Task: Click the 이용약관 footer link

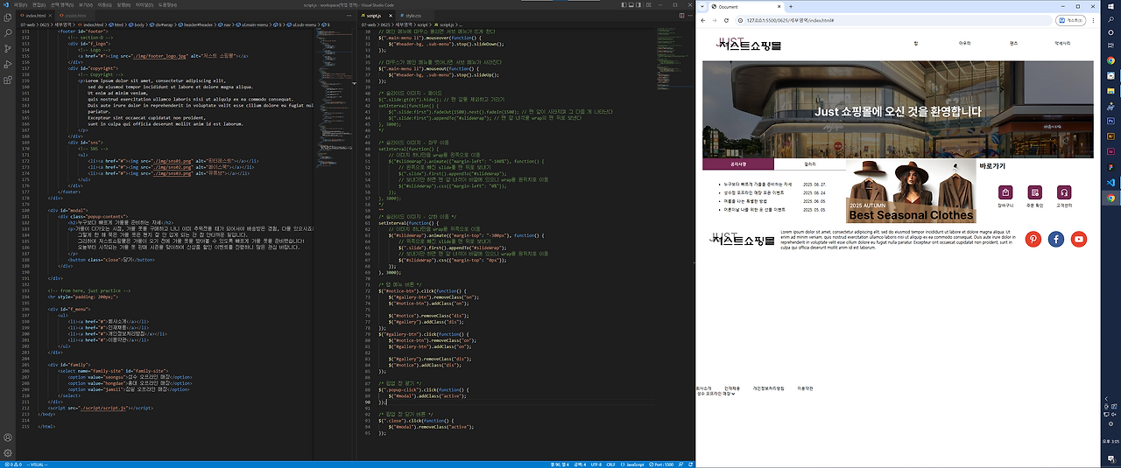Action: (x=805, y=388)
